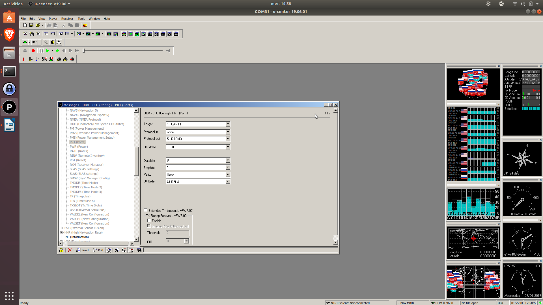543x305 pixels.
Task: Trigger the Hotstart thermometer H icon
Action: [x=25, y=59]
